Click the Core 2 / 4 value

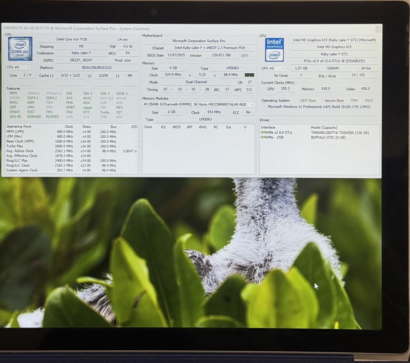27,75
